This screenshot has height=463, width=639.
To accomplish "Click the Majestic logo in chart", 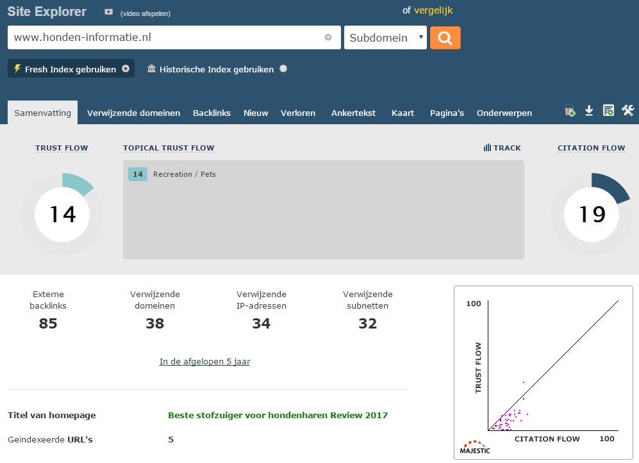I will tap(475, 447).
